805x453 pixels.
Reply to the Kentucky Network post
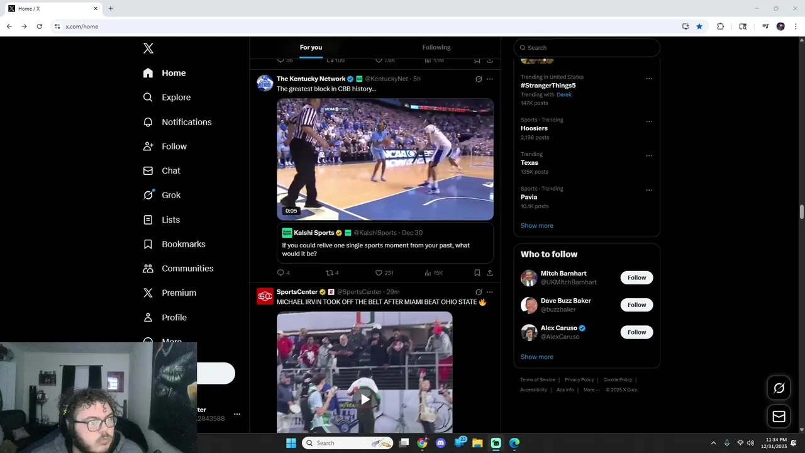click(x=284, y=272)
